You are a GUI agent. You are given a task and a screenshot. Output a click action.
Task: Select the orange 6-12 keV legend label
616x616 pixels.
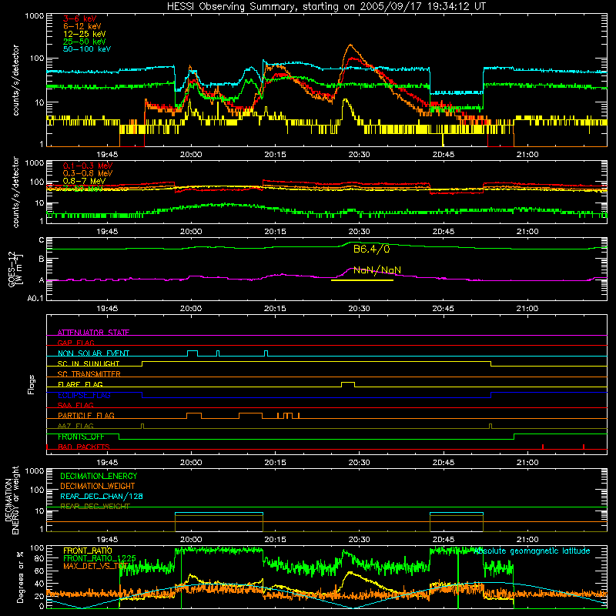pos(82,26)
